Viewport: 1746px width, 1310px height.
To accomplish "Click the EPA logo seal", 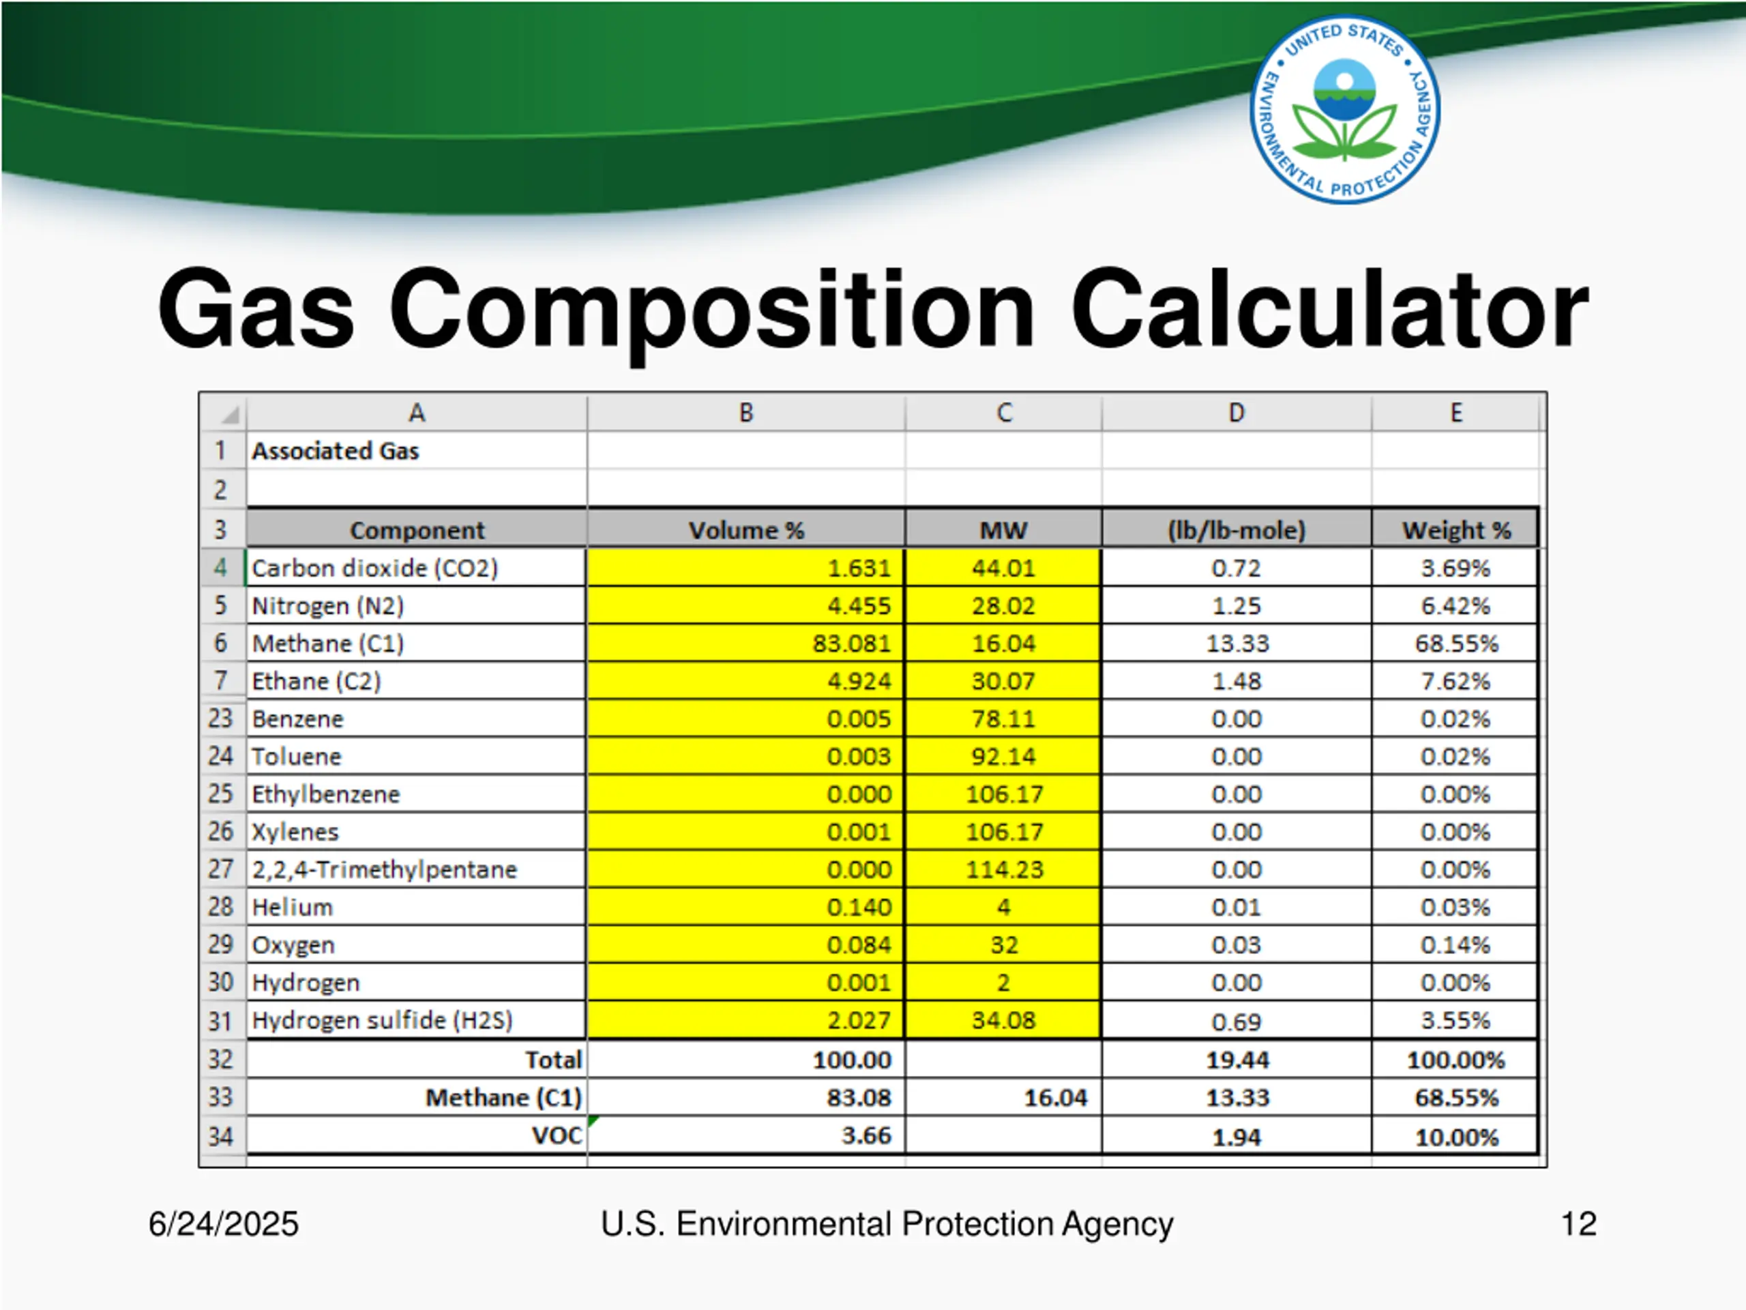I will (x=1345, y=109).
